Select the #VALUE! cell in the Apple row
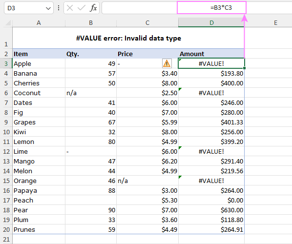The height and width of the screenshot is (244, 292). coord(211,63)
